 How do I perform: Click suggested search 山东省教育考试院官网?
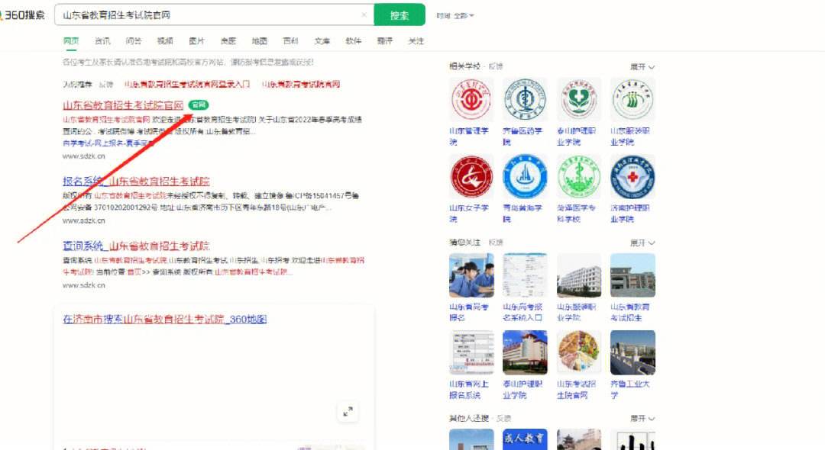click(301, 84)
